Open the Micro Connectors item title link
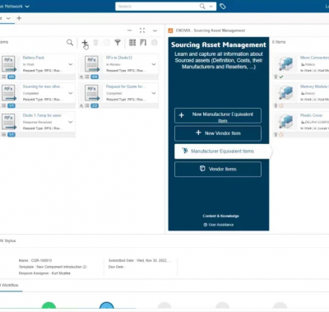This screenshot has width=329, height=312. 314,58
